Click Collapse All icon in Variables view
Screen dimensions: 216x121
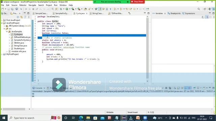pyautogui.click(x=211, y=17)
